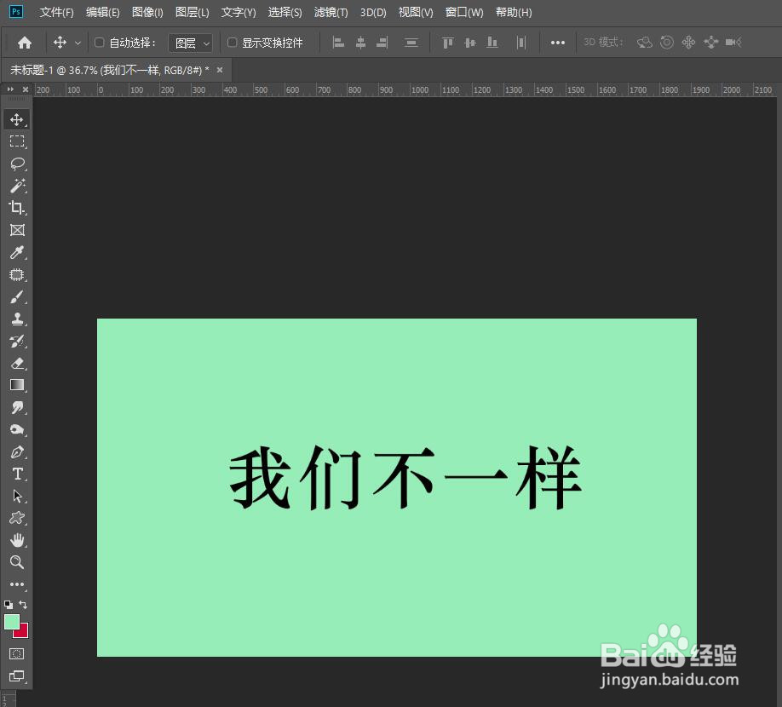Open the 滤镜 menu
Screen dimensions: 782x707
pos(331,12)
